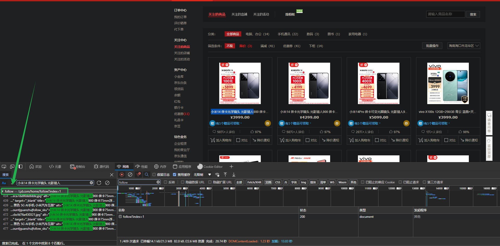This screenshot has width=500, height=246.
Task: Filter requests by Fetch/XHR type
Action: tap(254, 182)
